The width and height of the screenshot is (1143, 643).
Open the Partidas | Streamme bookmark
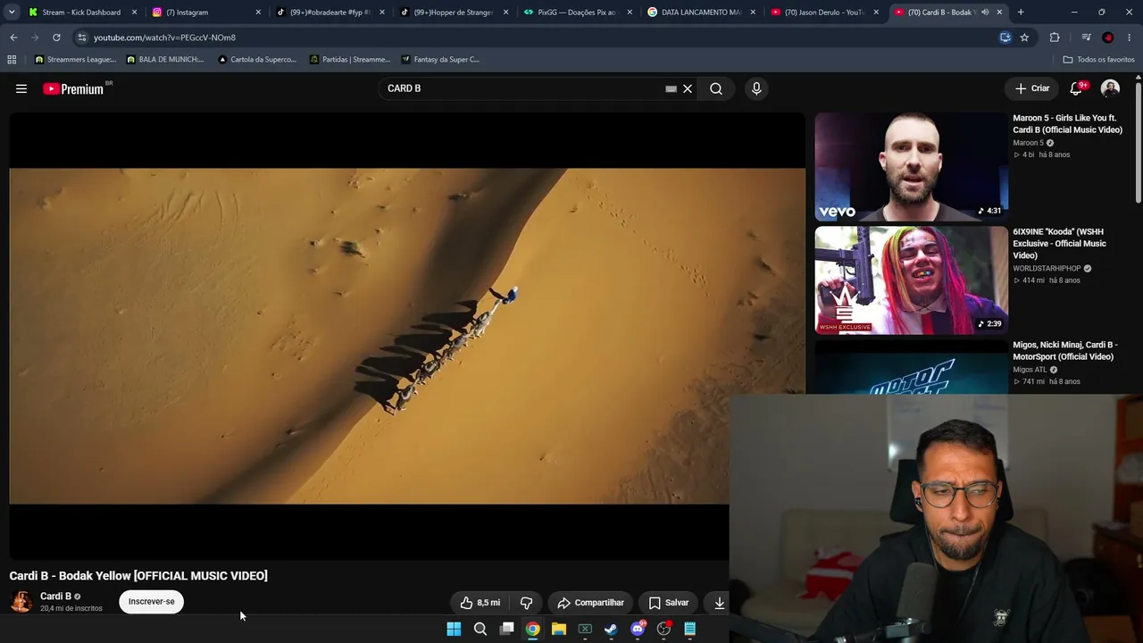click(x=350, y=60)
